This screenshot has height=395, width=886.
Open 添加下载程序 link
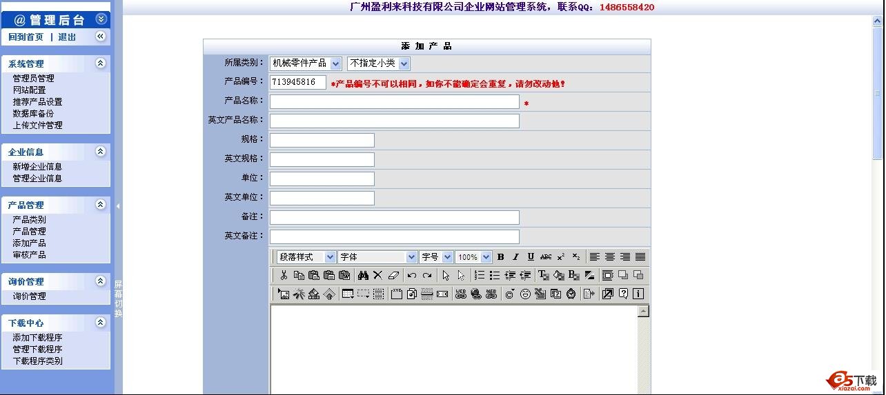[x=37, y=338]
